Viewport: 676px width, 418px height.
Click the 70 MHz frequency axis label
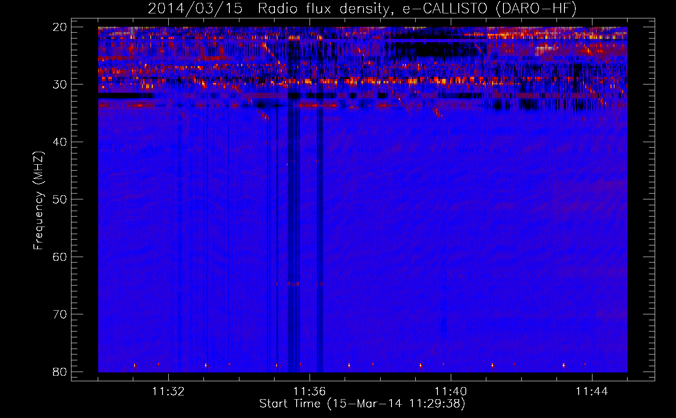60,314
